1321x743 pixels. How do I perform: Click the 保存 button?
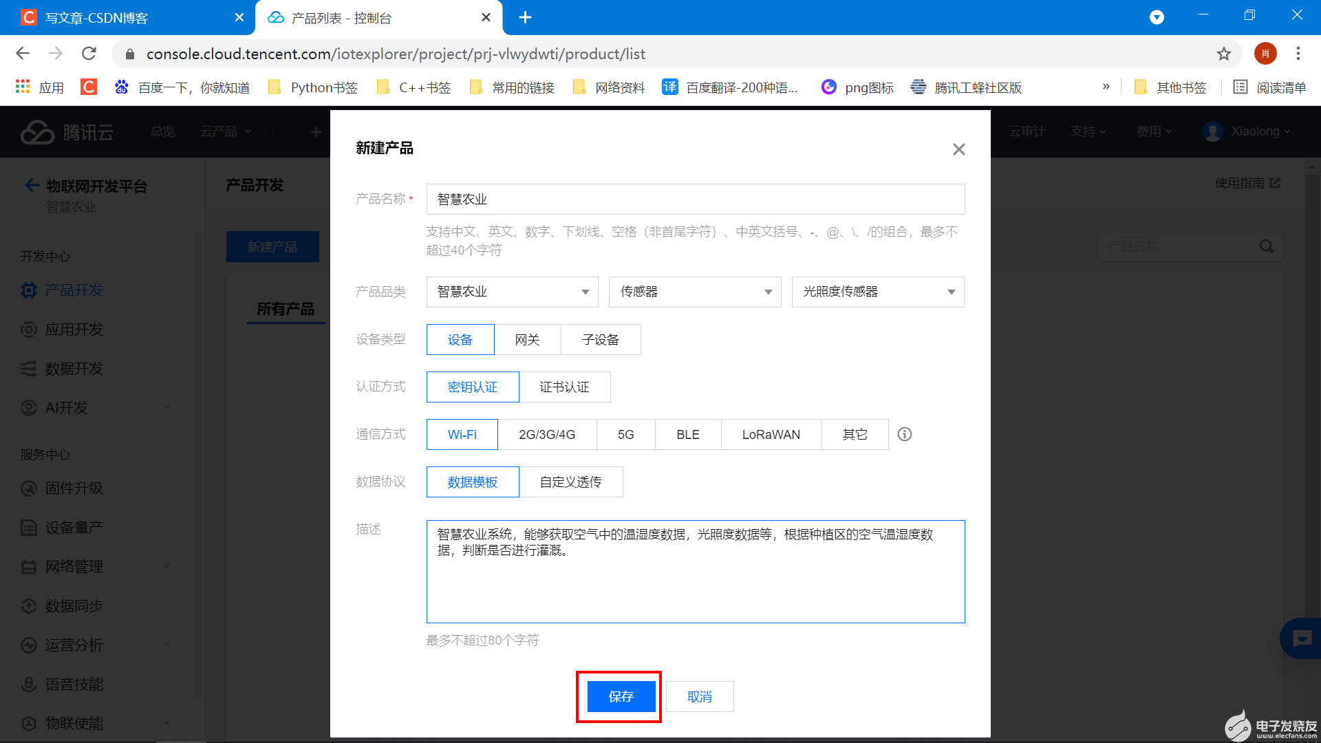tap(621, 697)
